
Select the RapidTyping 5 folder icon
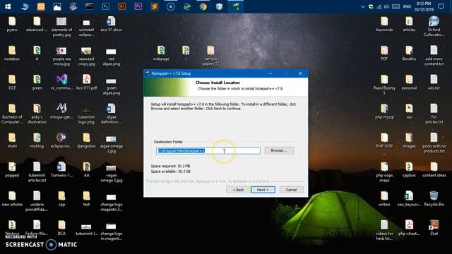tap(384, 85)
